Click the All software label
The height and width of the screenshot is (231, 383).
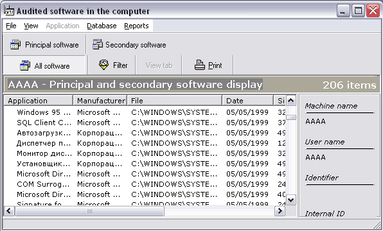[52, 66]
